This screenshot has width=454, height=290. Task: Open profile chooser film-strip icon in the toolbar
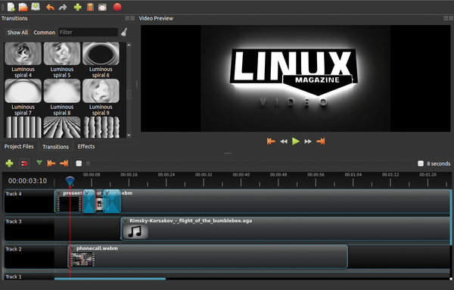tap(90, 8)
